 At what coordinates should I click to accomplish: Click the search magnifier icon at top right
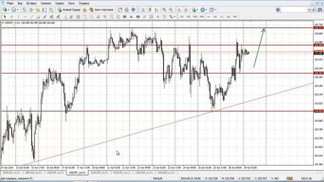coord(314,10)
